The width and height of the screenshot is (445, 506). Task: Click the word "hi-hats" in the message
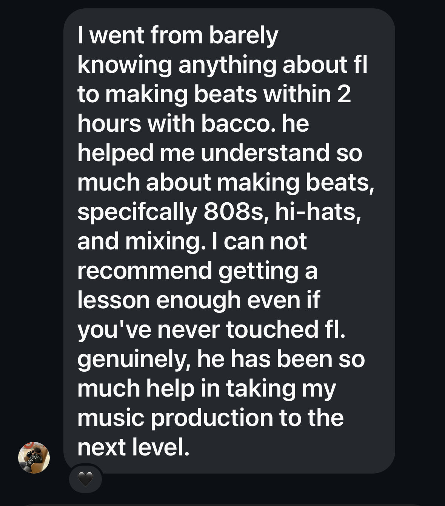pyautogui.click(x=316, y=212)
